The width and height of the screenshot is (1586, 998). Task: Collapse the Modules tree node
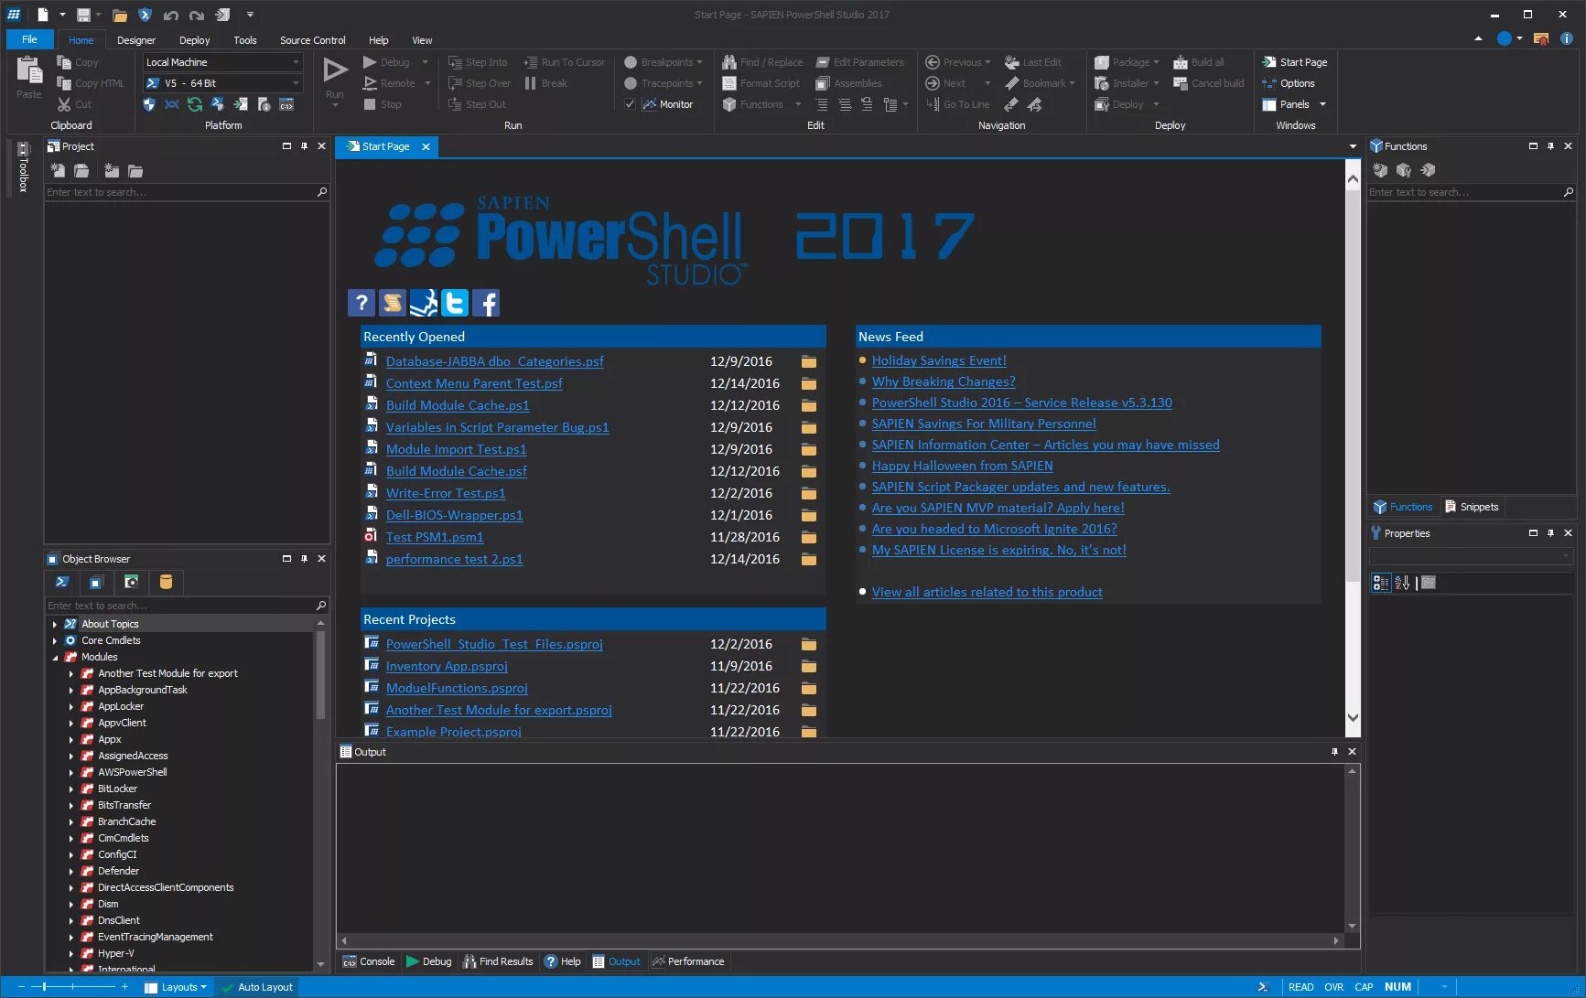[x=55, y=657]
